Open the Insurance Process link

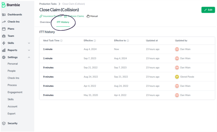pos(52,16)
